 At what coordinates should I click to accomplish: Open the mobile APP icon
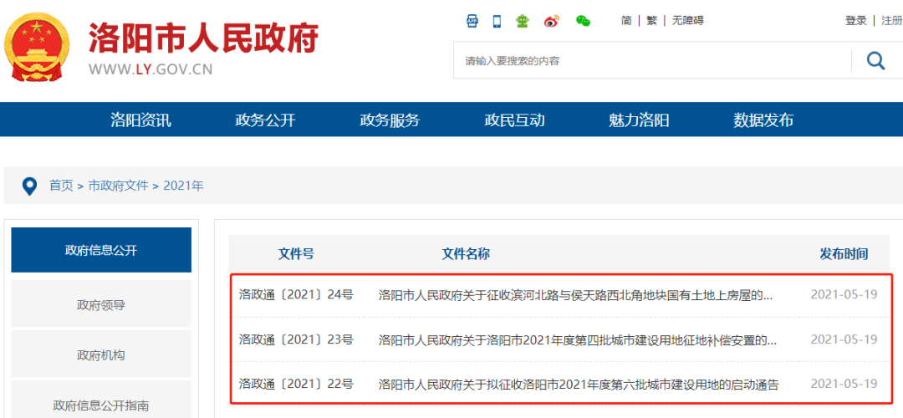coord(472,21)
